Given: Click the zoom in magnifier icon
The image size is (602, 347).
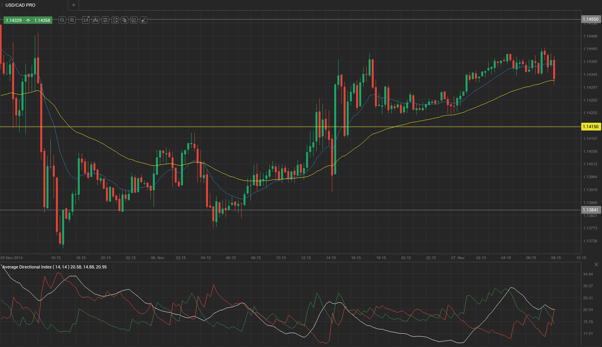Looking at the screenshot, I should [72, 20].
